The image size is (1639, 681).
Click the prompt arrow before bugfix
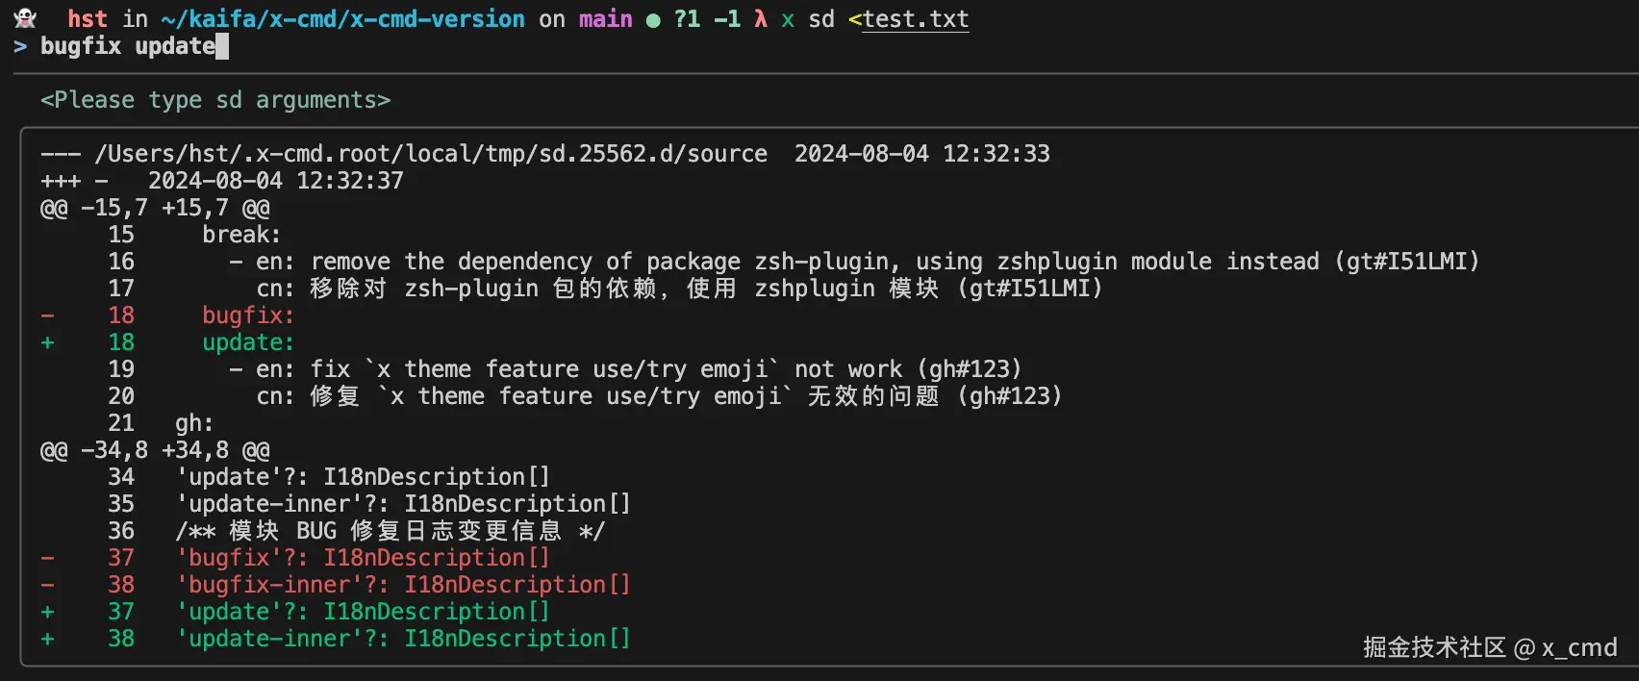(x=20, y=46)
